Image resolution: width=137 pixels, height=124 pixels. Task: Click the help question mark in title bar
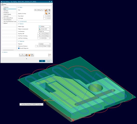pos(49,1)
